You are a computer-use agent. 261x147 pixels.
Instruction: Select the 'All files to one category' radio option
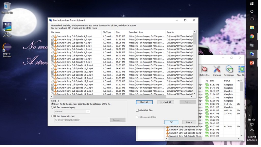(x=53, y=107)
